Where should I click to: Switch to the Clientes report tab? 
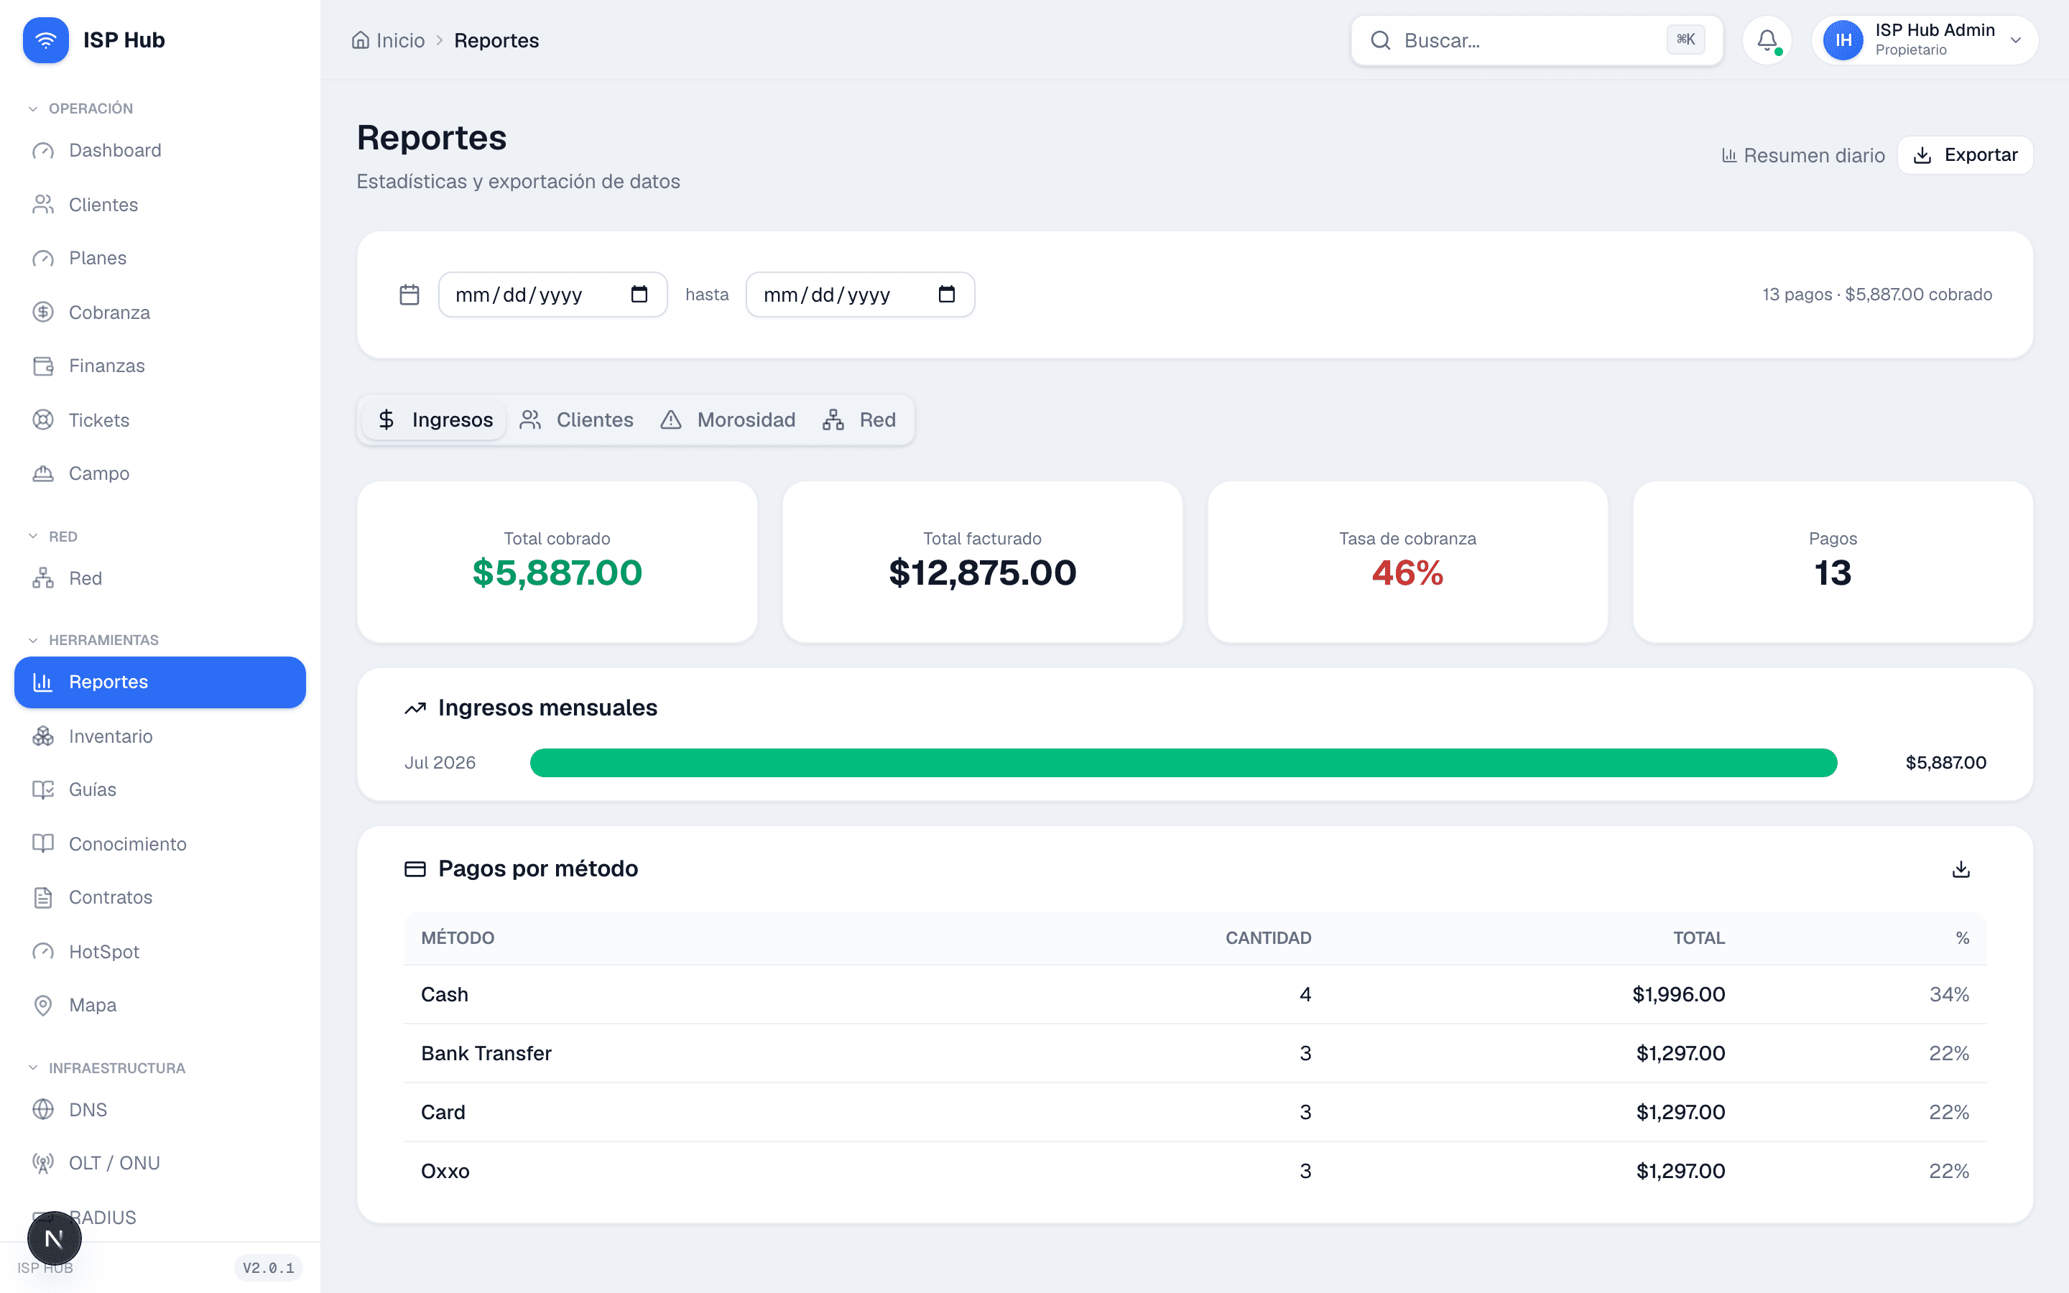click(577, 420)
